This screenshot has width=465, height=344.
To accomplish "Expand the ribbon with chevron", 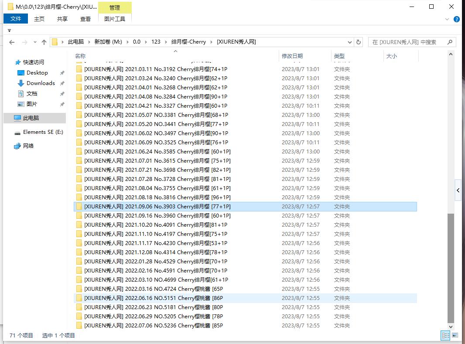I will tap(447, 19).
